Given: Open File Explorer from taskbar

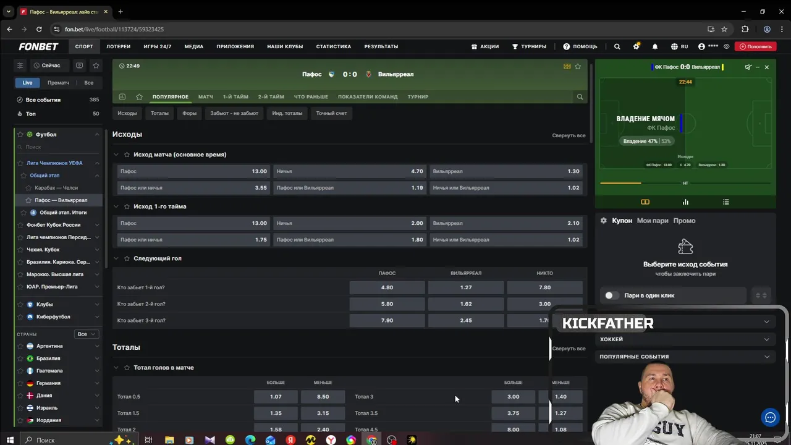Looking at the screenshot, I should 169,439.
